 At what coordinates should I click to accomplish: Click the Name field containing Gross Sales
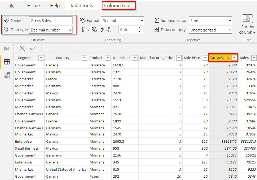[51, 21]
